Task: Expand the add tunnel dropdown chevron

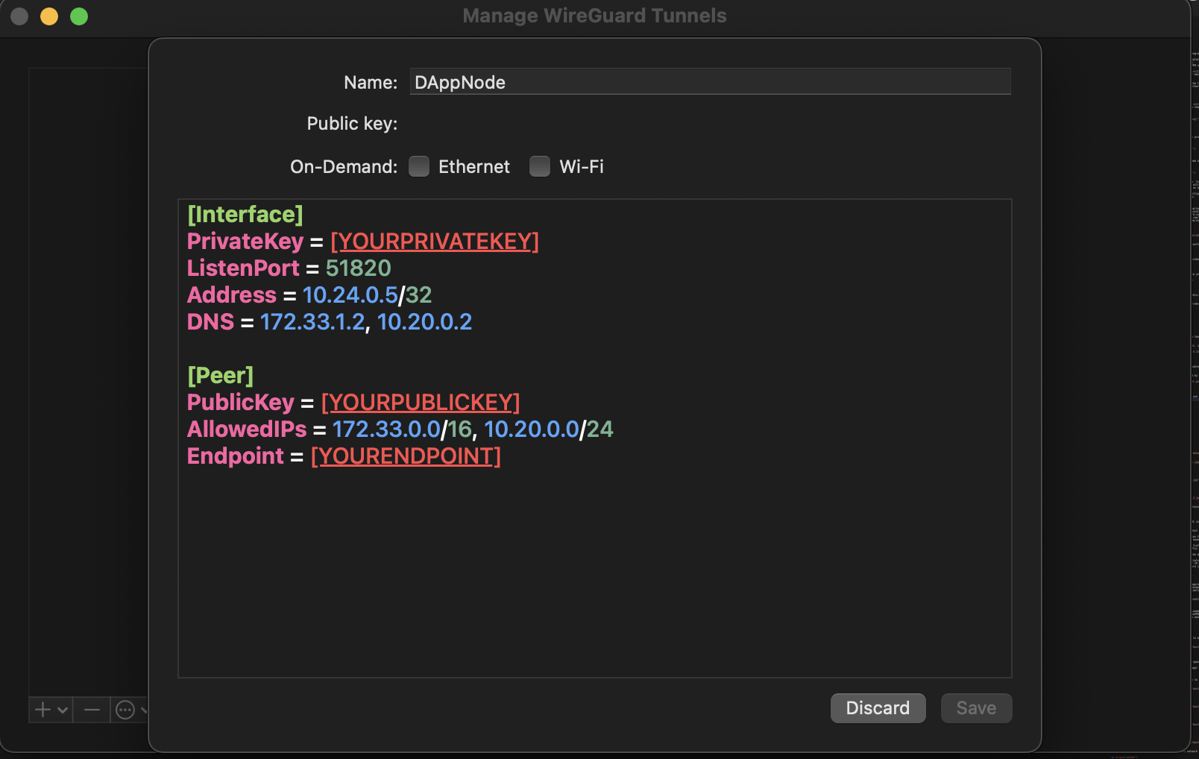Action: 61,712
